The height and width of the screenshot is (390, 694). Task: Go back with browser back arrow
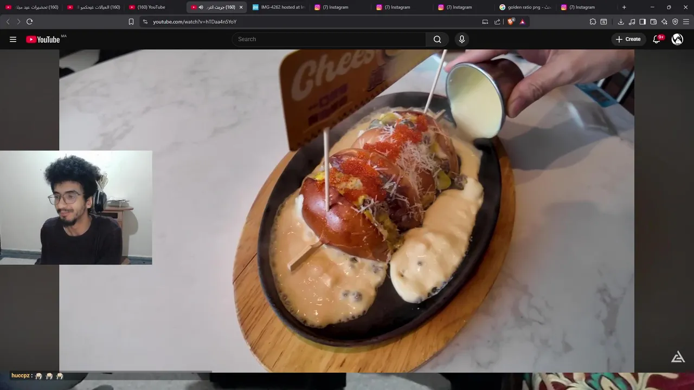pos(8,22)
